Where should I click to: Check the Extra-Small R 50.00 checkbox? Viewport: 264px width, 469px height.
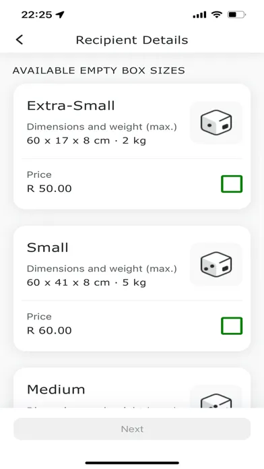(x=232, y=184)
